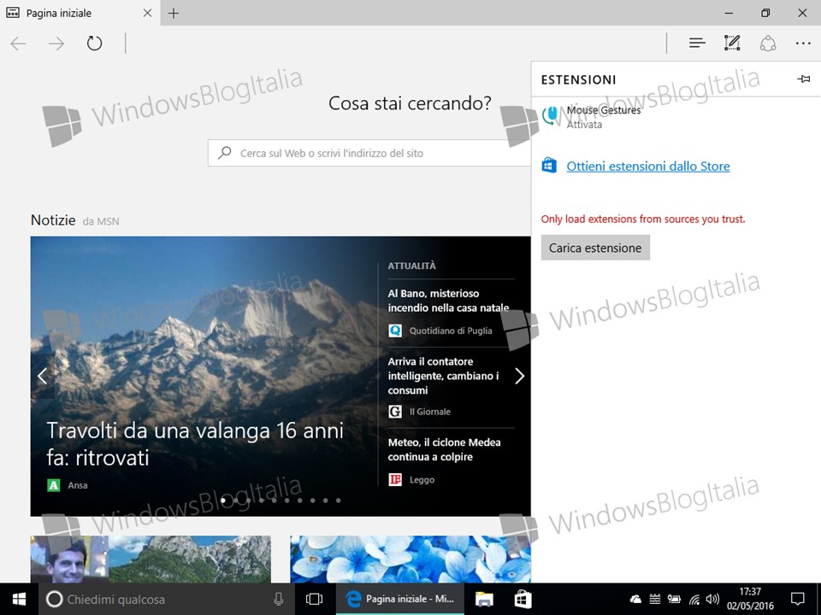The height and width of the screenshot is (615, 821).
Task: Click the Wi-Fi network tray icon
Action: (694, 600)
